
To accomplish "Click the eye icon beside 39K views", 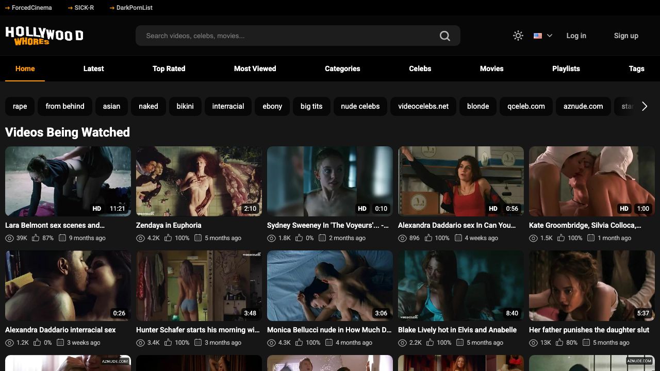I will [x=9, y=238].
